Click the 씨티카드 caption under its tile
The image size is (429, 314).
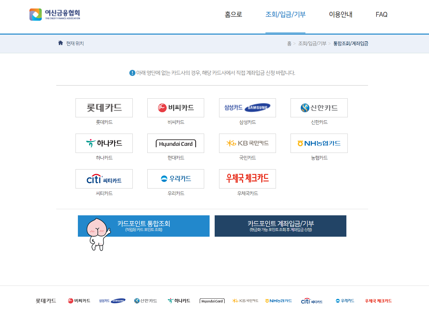104,193
